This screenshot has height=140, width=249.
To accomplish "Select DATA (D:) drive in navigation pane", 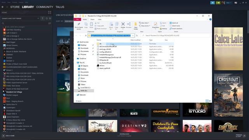I will pos(84,91).
